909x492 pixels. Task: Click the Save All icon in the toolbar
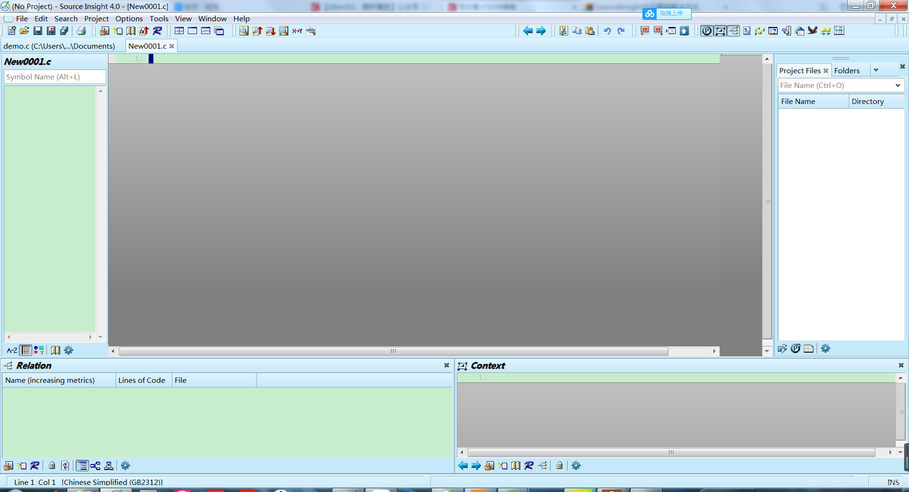64,31
